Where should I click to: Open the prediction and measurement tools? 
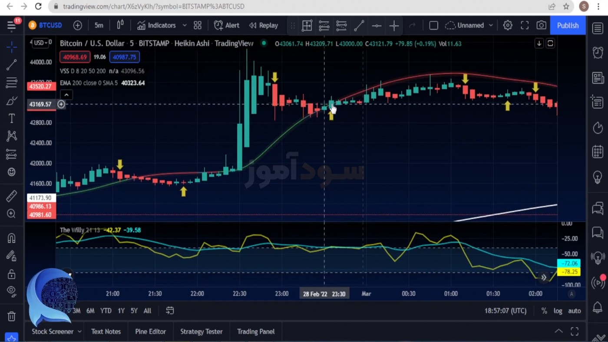click(x=12, y=154)
